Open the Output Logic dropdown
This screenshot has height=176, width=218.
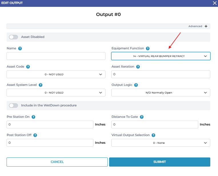(161, 93)
